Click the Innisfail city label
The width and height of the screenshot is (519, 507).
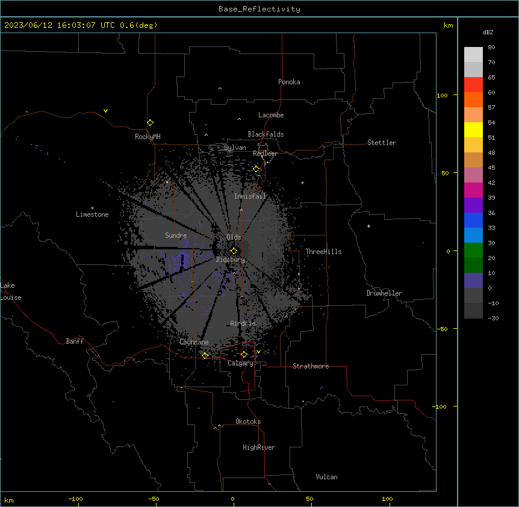(250, 196)
